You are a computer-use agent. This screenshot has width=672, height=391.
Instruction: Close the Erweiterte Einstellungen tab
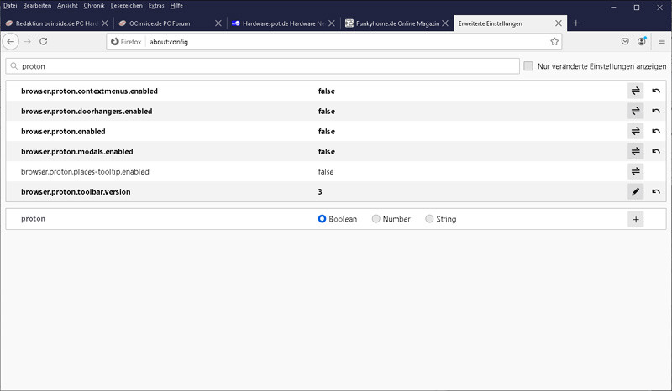click(559, 23)
